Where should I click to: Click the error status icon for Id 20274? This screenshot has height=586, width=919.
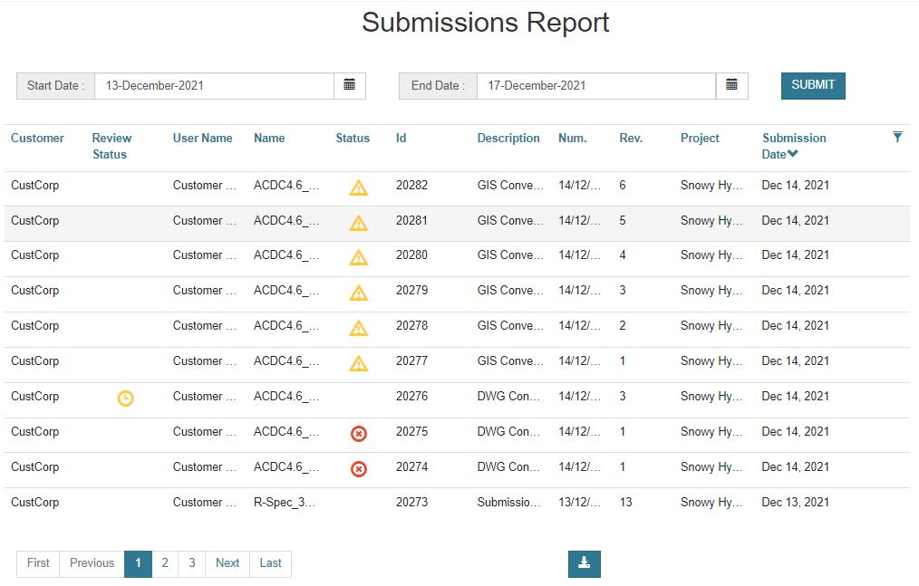(359, 469)
